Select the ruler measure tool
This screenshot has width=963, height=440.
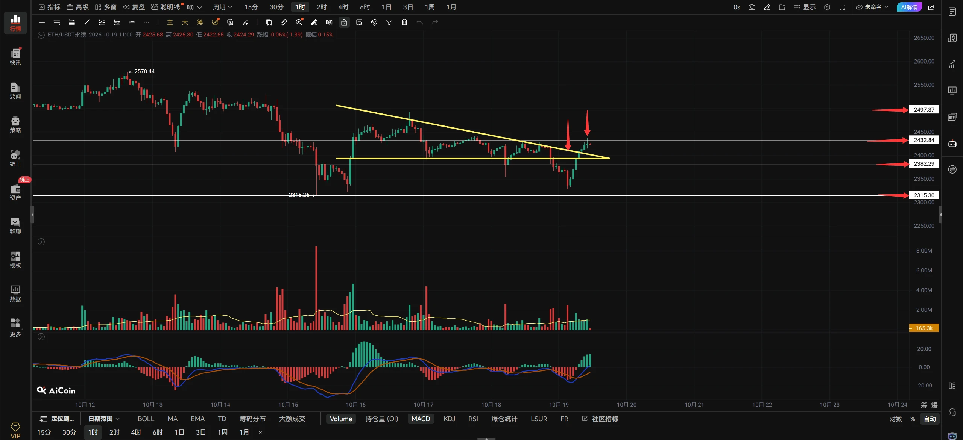click(284, 23)
